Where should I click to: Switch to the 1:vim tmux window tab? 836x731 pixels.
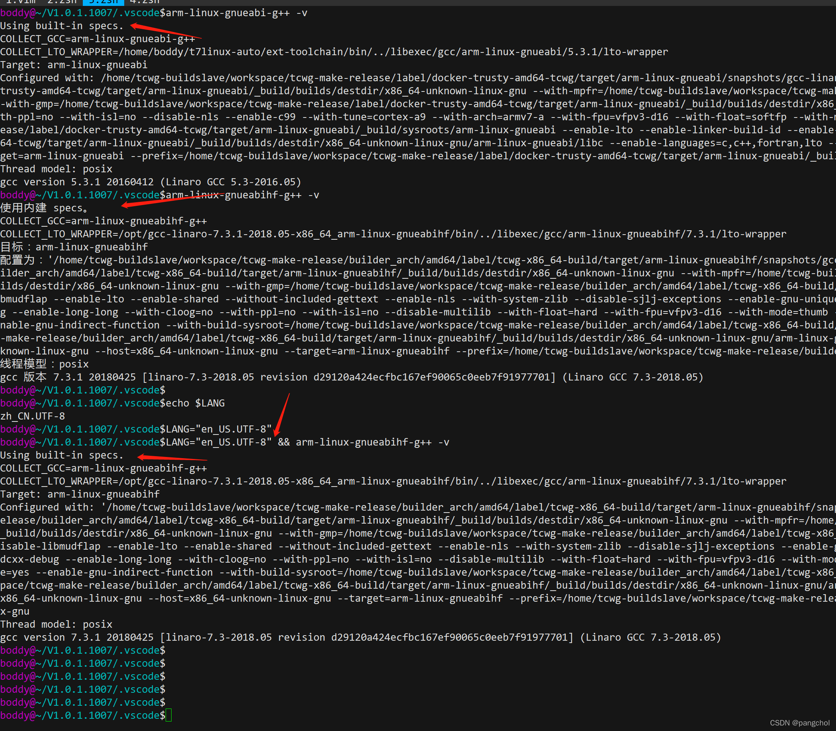21,2
